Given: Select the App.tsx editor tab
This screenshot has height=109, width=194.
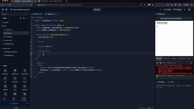Looking at the screenshot, I should 51,14.
